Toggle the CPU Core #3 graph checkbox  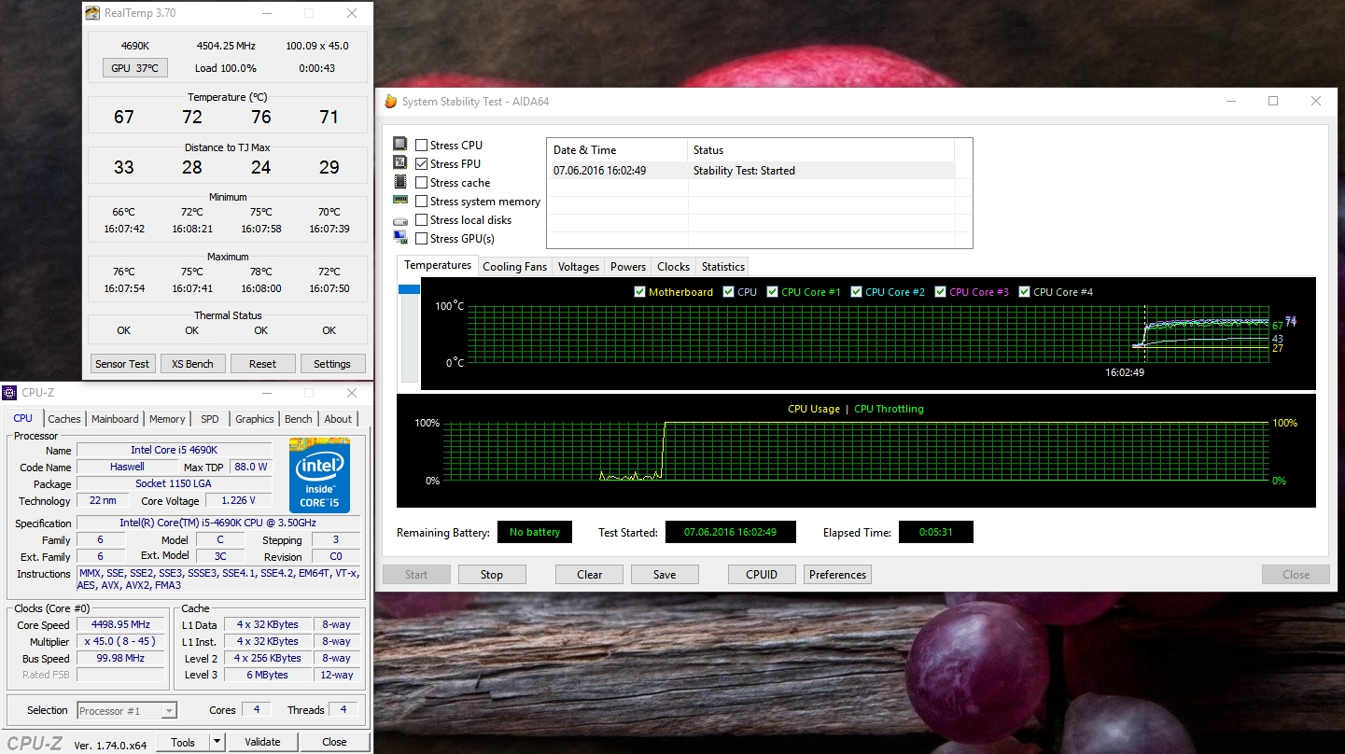point(941,292)
